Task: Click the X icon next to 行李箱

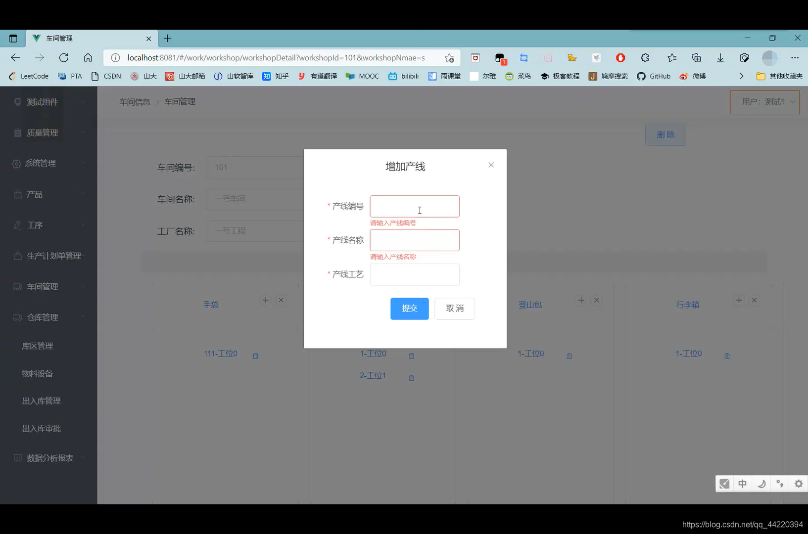Action: point(755,300)
